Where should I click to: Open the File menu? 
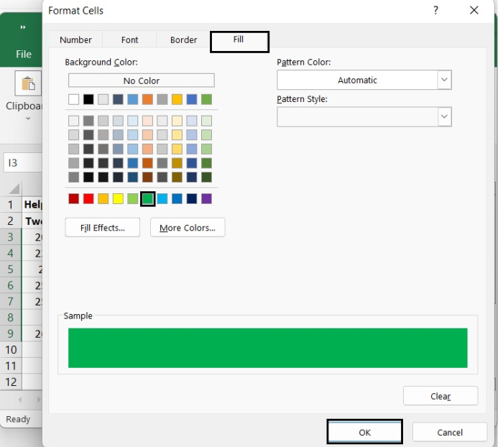tap(24, 54)
